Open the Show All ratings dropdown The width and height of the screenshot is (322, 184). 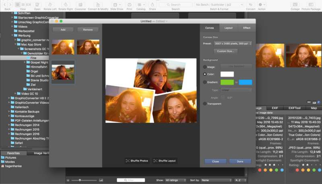point(175,180)
